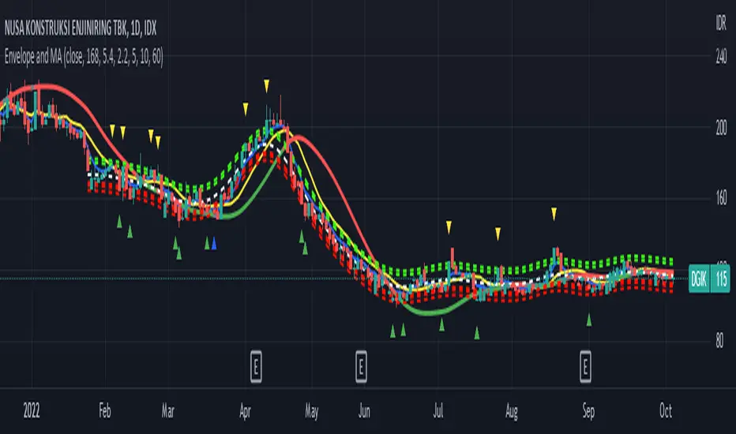Image resolution: width=736 pixels, height=434 pixels.
Task: Click the Jul label on time axis
Action: coord(438,411)
